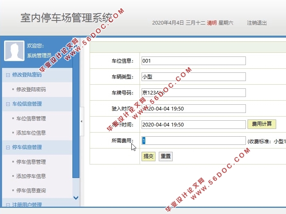Collapse the 车位信息管理 section header
Screen dimensions: 286x214
(37, 104)
